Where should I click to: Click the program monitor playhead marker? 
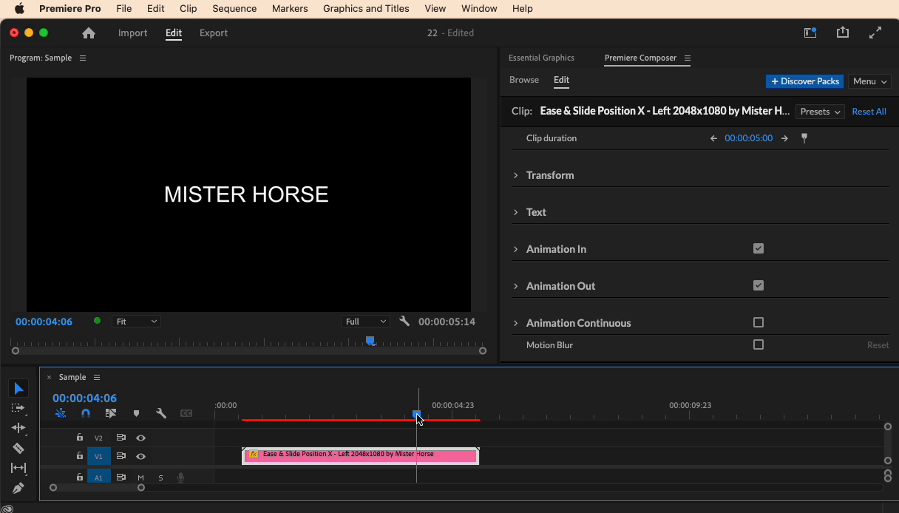point(370,341)
